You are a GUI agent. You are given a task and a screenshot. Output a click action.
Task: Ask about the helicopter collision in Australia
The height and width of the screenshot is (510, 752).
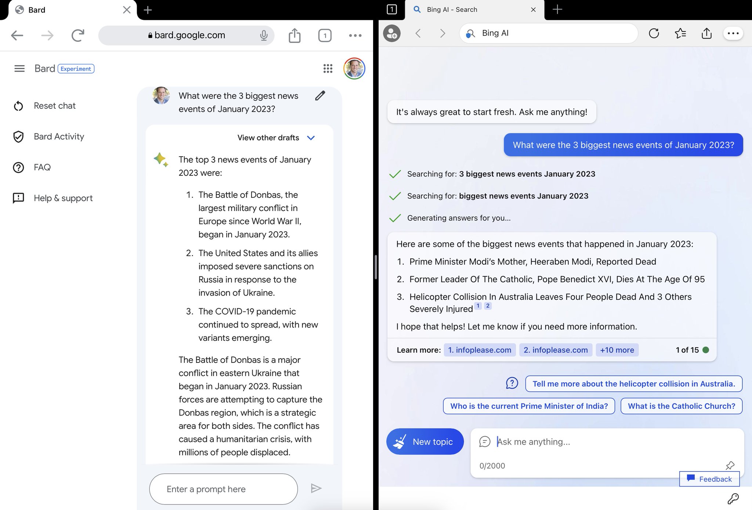(634, 384)
